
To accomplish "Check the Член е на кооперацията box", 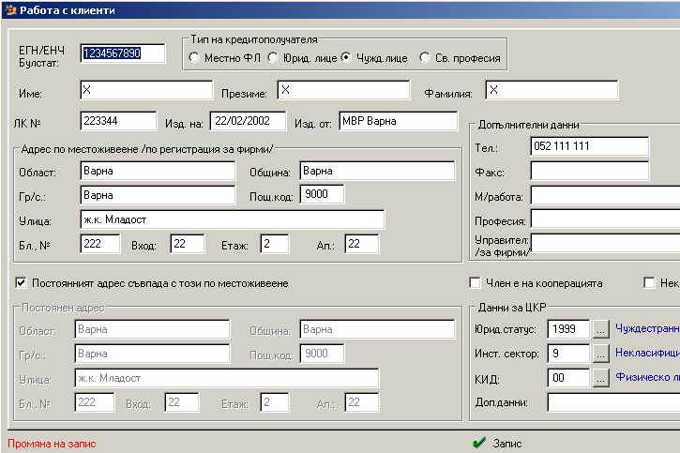I will (475, 283).
